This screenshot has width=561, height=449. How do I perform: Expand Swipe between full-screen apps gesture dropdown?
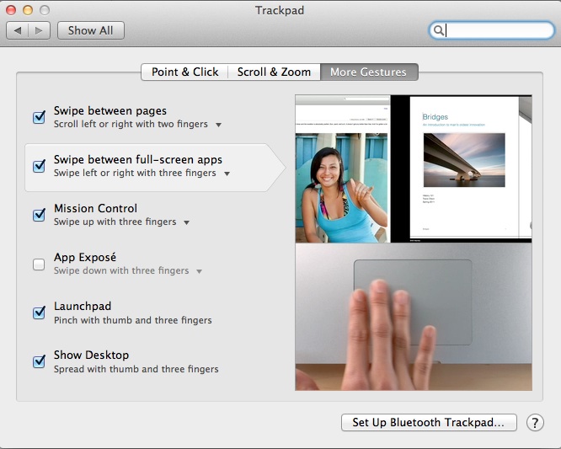tap(227, 174)
